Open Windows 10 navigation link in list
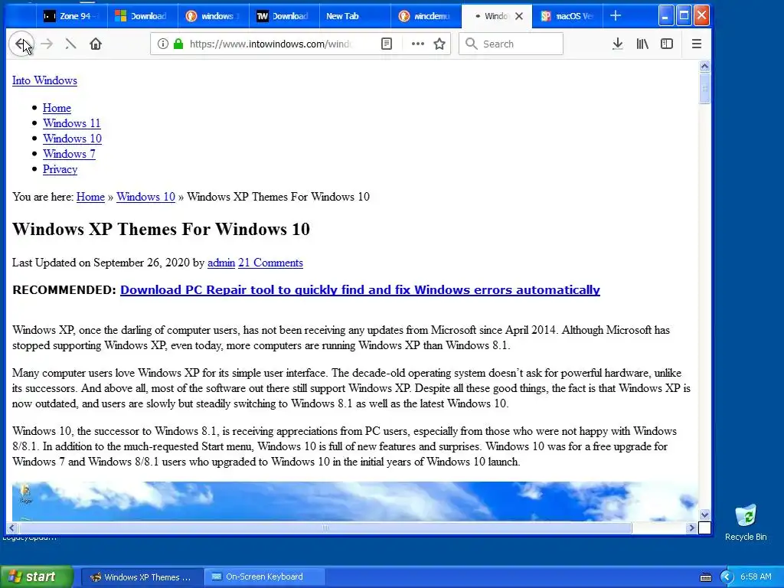Screen dimensions: 784x588 (x=72, y=139)
